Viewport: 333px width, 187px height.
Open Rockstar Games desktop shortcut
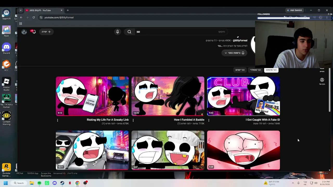(x=7, y=170)
